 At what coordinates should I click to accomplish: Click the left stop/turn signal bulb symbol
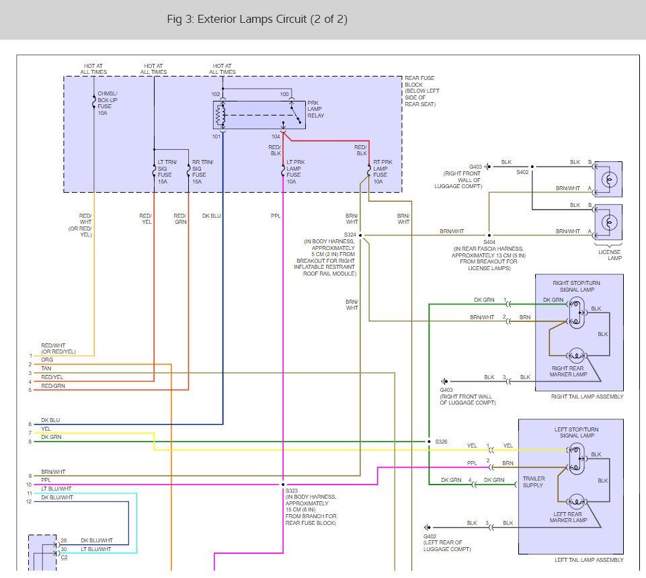click(576, 458)
